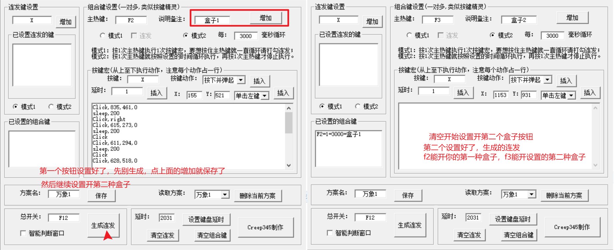The width and height of the screenshot is (614, 250).
Task: Click 插入 after 单击左键 in left window
Action: (283, 93)
